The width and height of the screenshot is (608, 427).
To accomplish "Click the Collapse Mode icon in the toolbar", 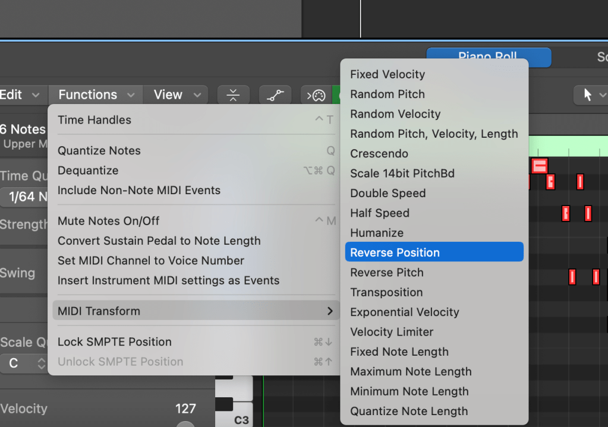I will (233, 95).
